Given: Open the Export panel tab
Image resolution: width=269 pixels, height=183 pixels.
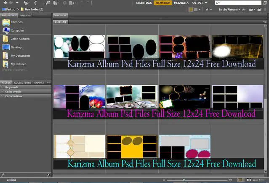Looking at the screenshot, I should (39, 83).
